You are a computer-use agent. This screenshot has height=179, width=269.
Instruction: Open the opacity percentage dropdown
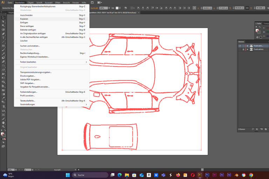tap(109, 8)
